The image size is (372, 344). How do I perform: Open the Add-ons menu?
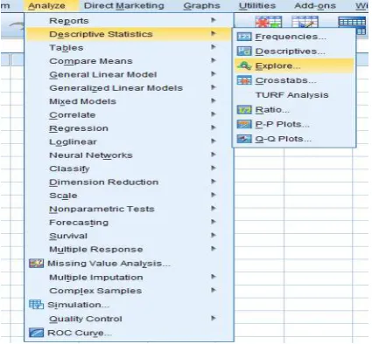[315, 6]
